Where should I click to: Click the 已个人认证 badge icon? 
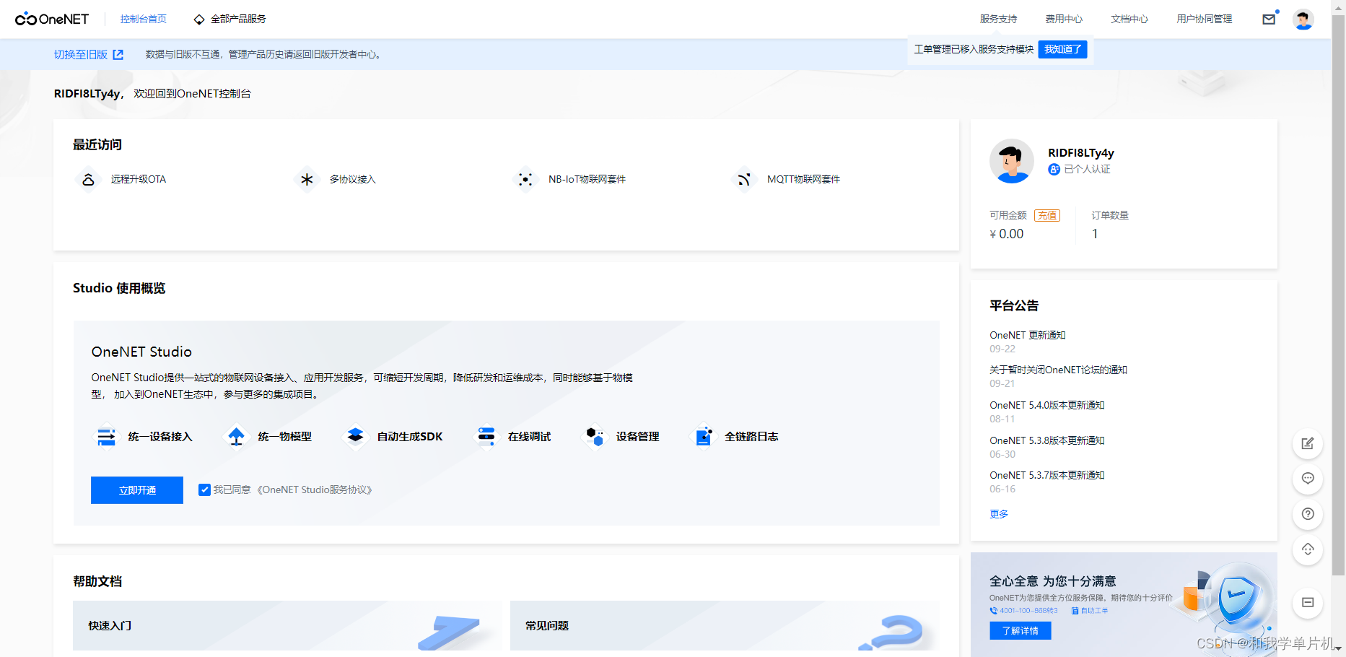1054,169
